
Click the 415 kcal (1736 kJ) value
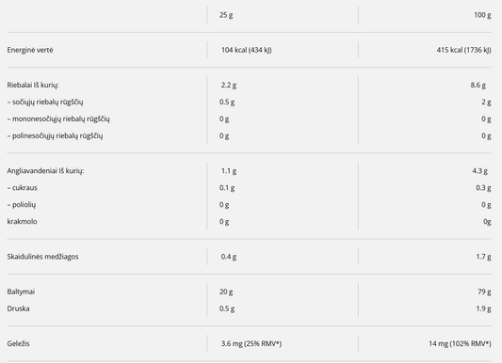(x=463, y=50)
